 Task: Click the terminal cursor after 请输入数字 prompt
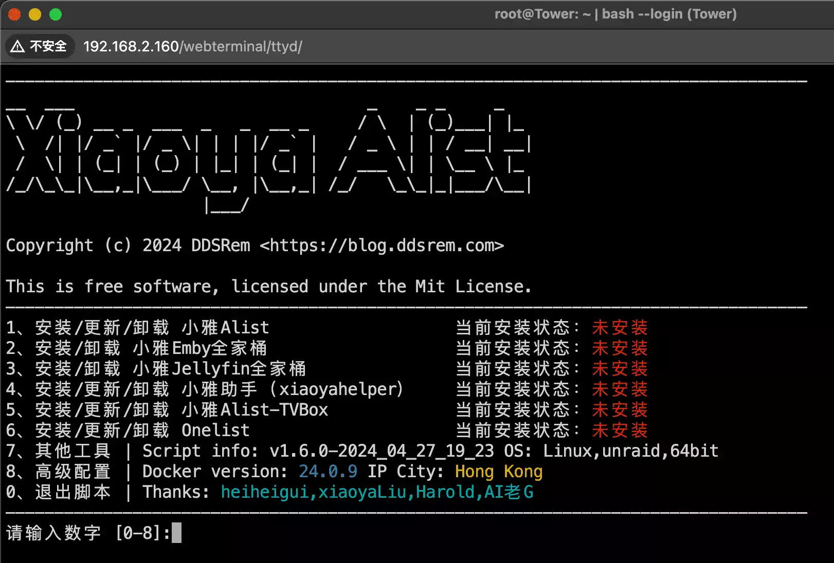tap(176, 533)
